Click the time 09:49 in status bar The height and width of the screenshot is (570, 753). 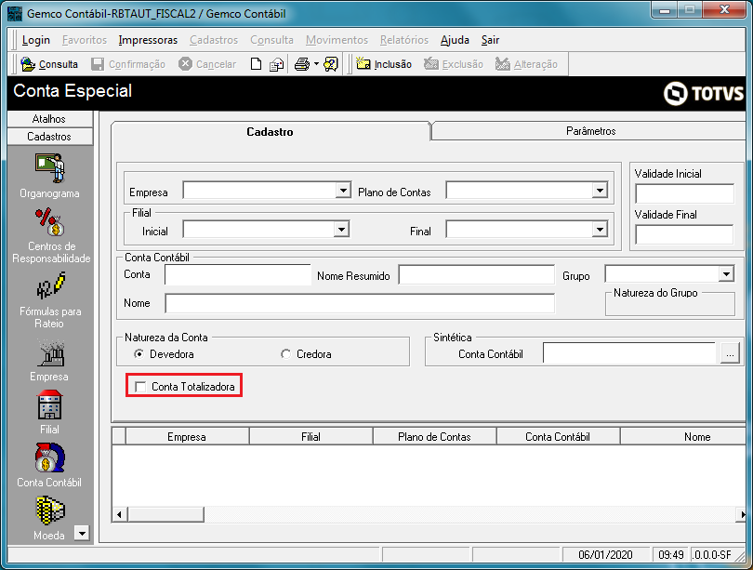tap(671, 555)
